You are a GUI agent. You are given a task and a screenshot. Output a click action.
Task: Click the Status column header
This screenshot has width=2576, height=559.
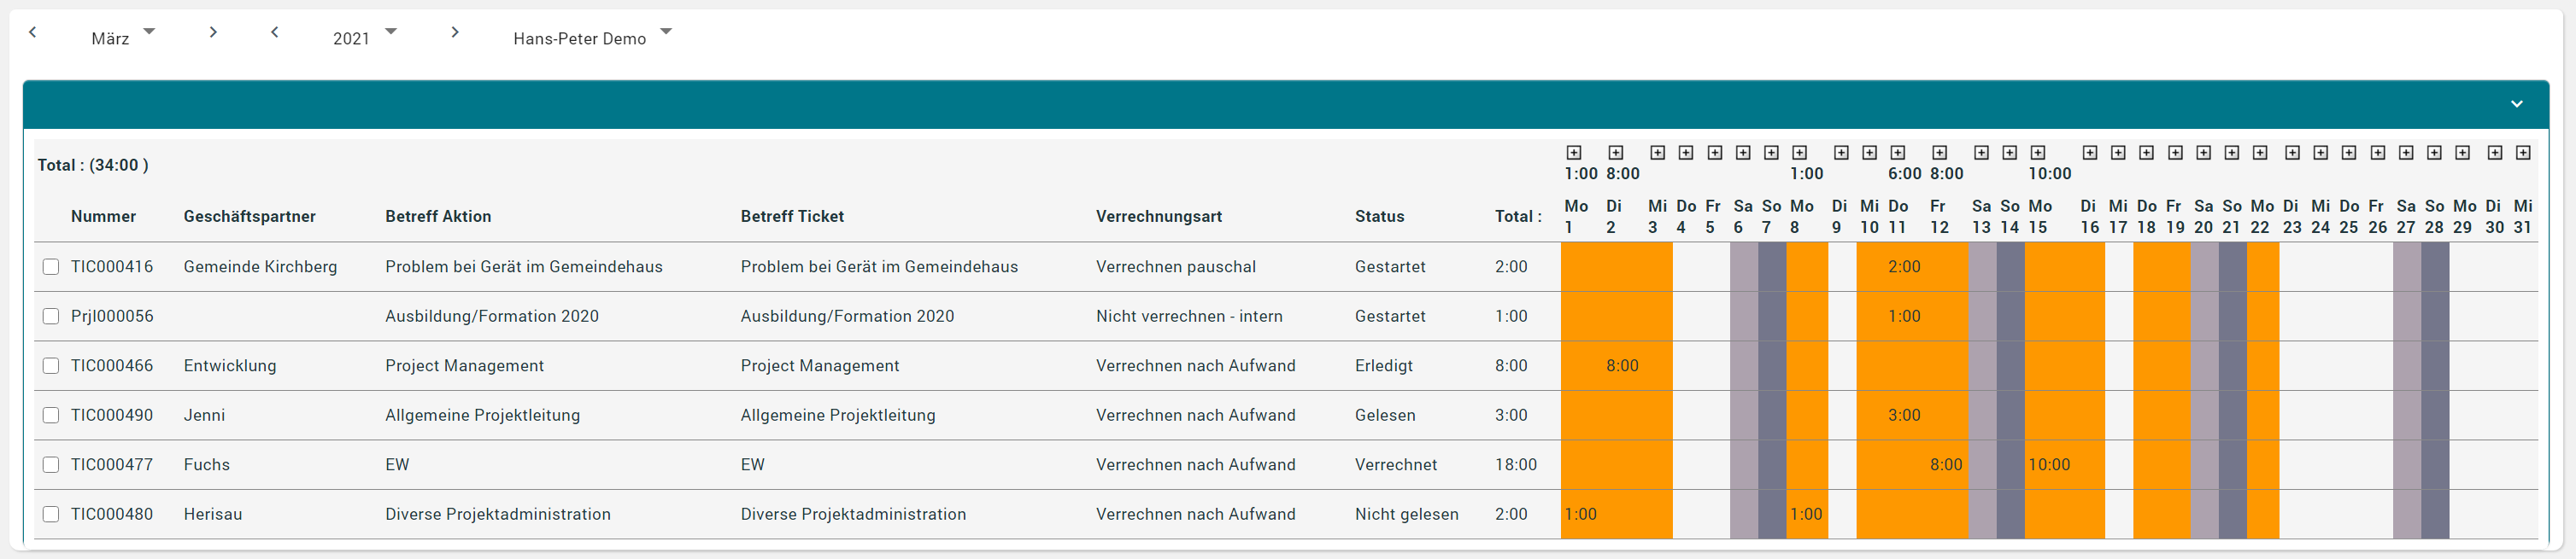tap(1379, 217)
